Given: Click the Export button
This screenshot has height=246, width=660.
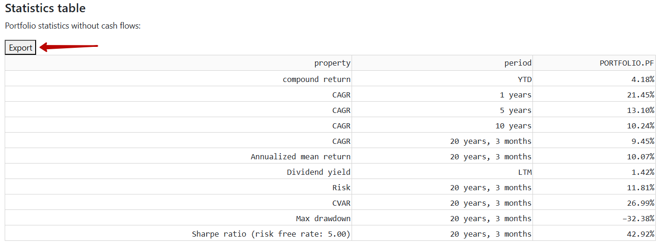Looking at the screenshot, I should 21,47.
